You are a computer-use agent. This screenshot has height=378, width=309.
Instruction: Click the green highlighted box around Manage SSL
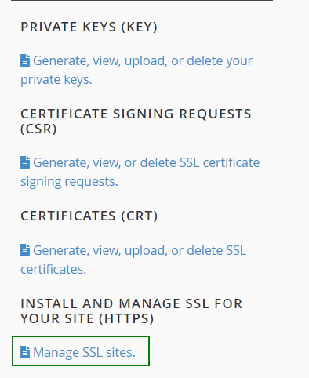point(81,351)
